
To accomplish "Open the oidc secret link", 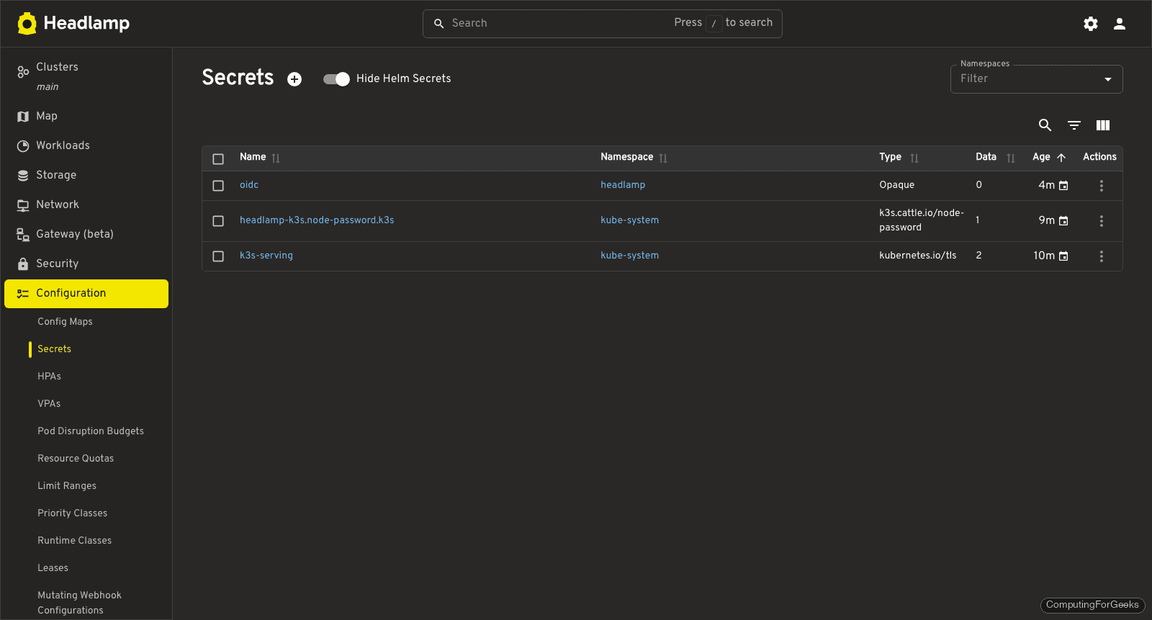I will pos(249,185).
